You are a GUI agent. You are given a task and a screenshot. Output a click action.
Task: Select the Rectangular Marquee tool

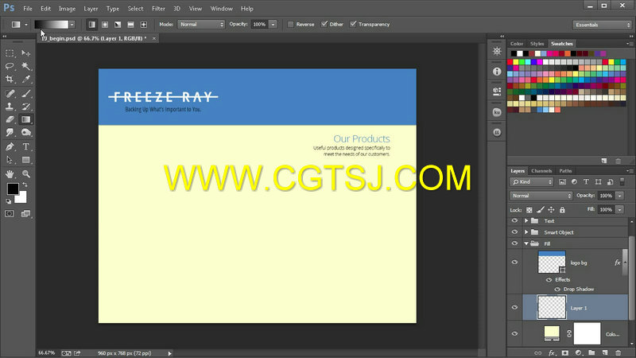pos(10,53)
